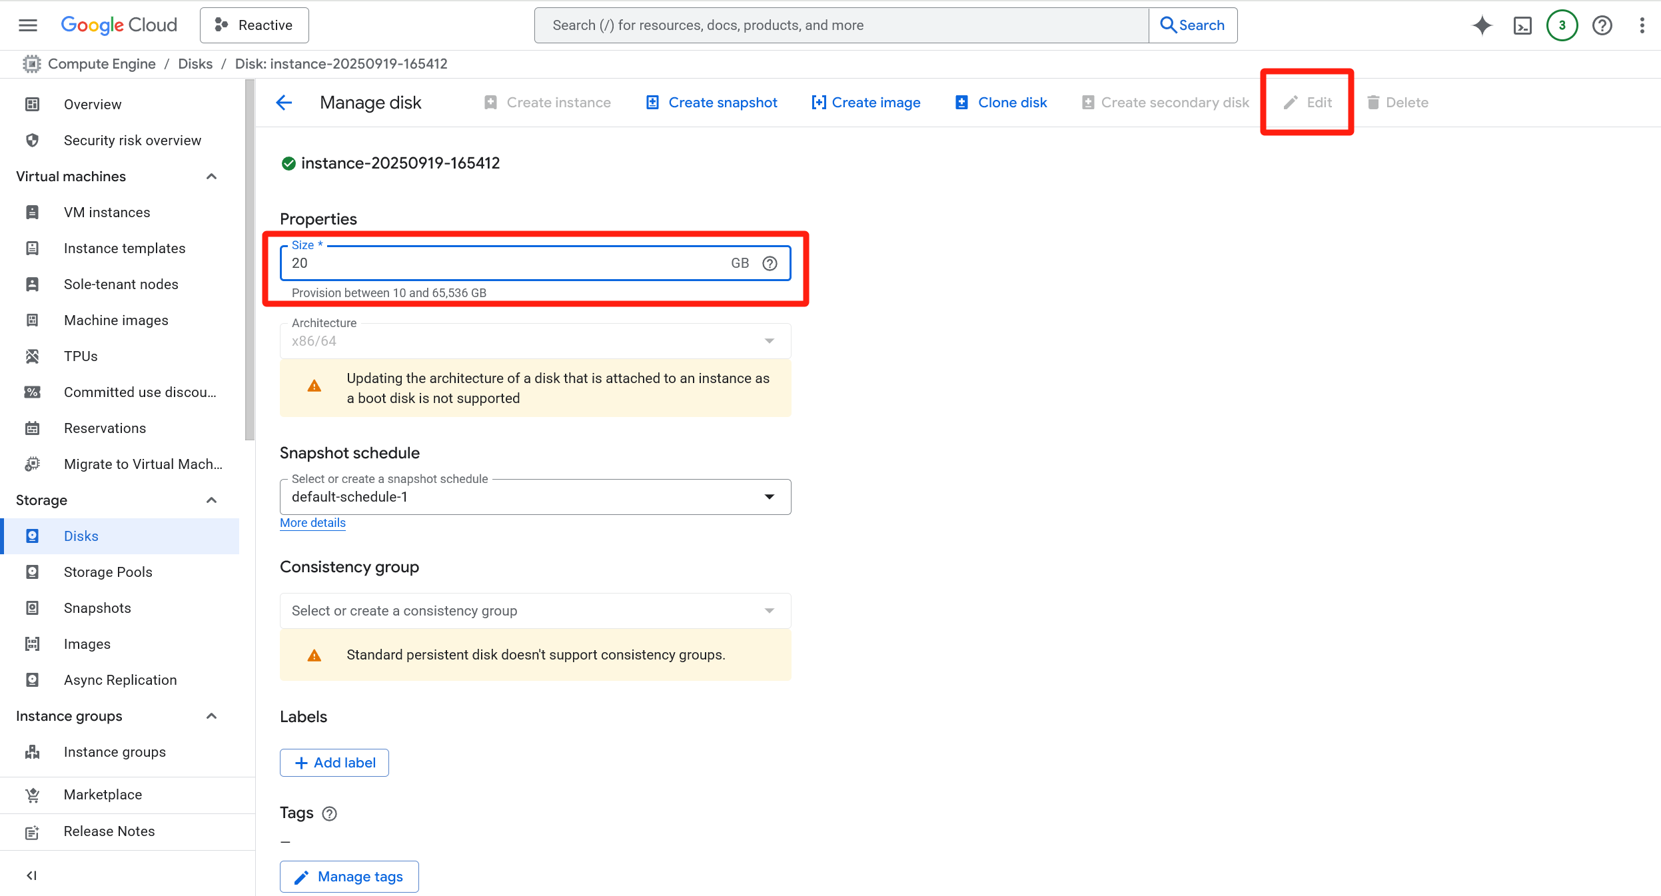Viewport: 1661px width, 896px height.
Task: Open Snapshots in the sidebar
Action: 97,608
